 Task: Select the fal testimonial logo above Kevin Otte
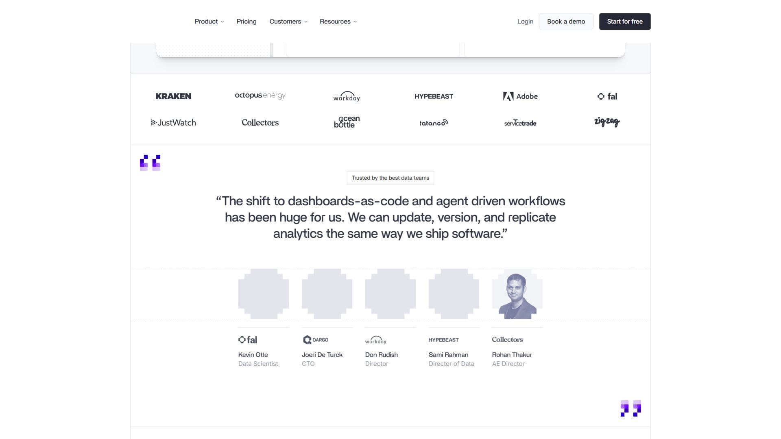tap(248, 340)
